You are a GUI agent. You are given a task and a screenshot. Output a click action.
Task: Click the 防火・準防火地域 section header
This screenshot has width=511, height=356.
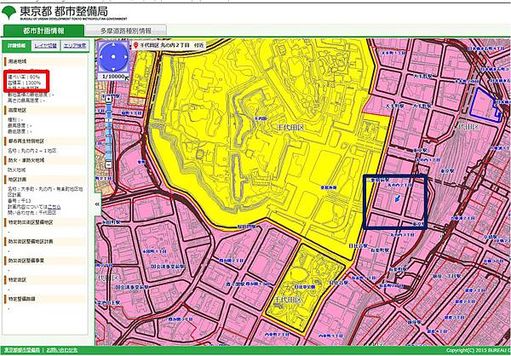[45, 160]
